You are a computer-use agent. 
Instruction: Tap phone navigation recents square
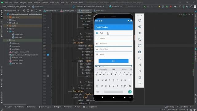point(124,97)
